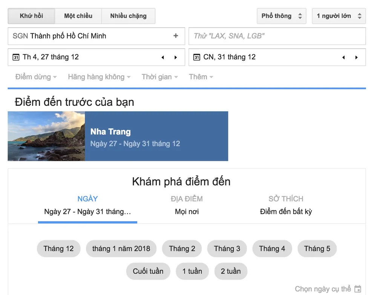The image size is (377, 295).
Task: Open the 1 người lớn passengers dropdown
Action: 339,16
